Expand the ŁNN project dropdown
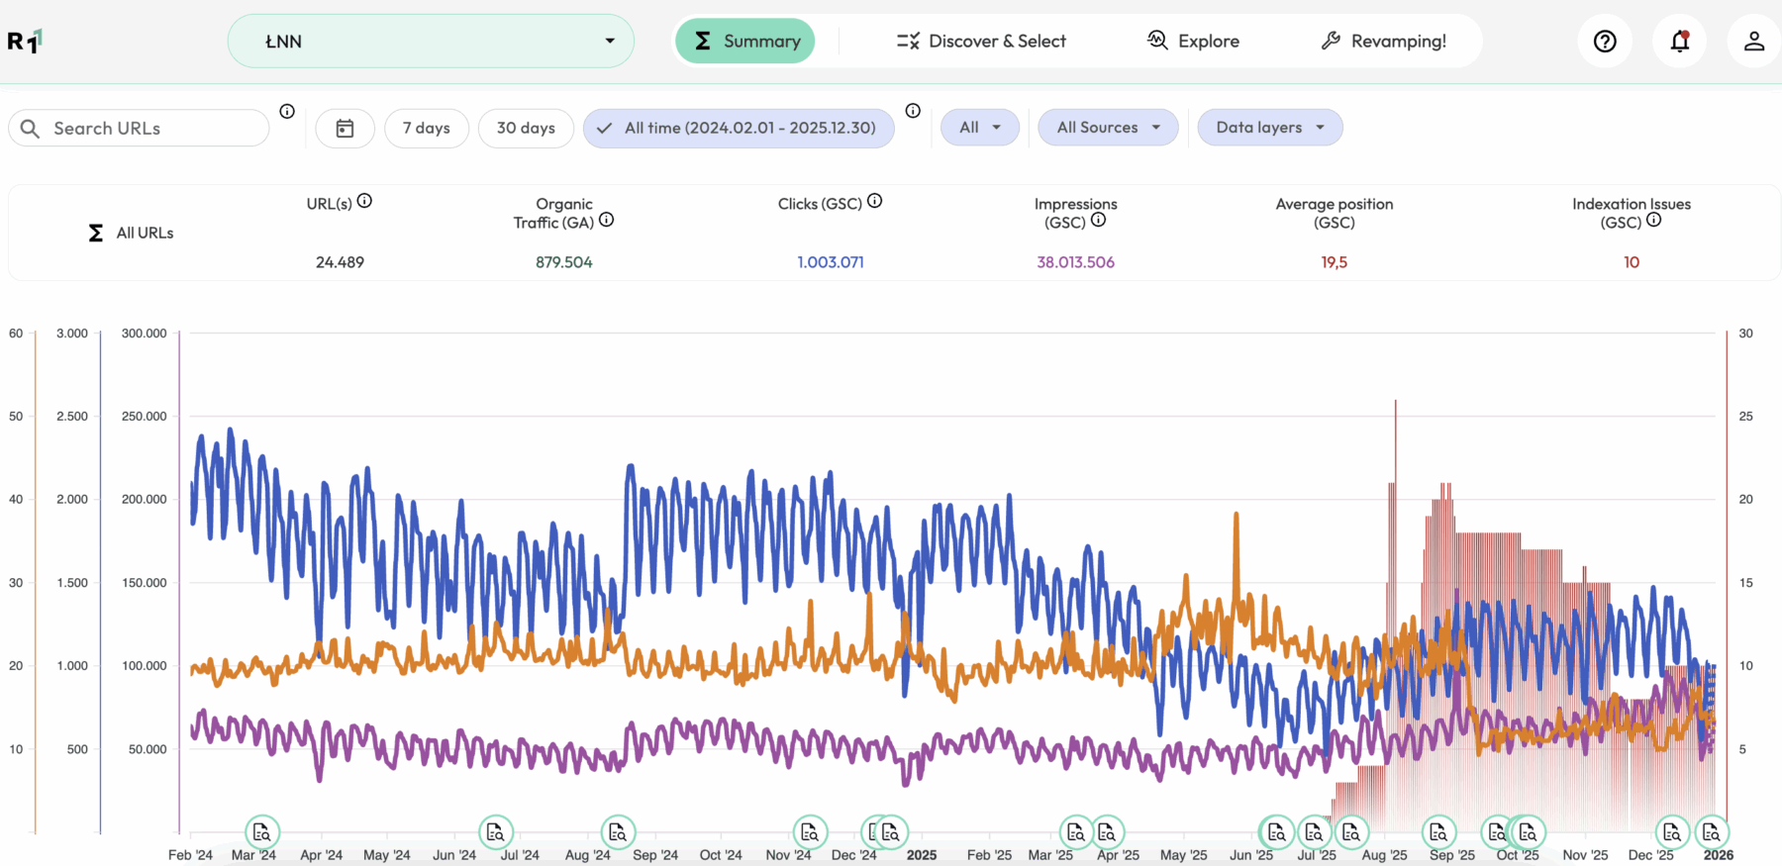1782x866 pixels. (431, 42)
